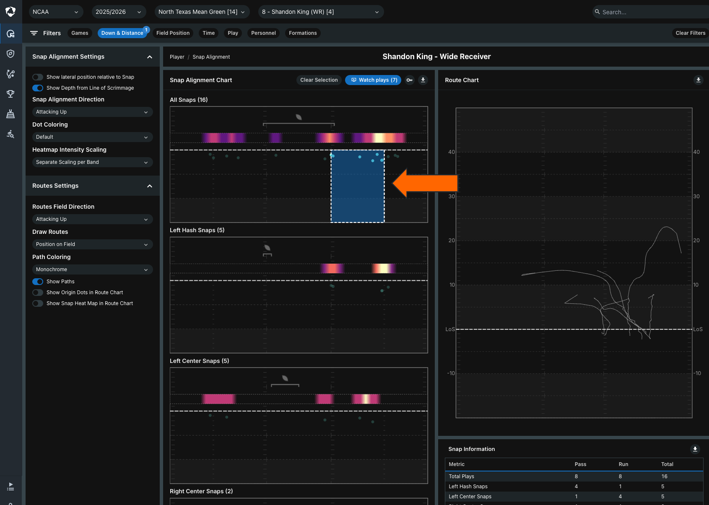
Task: Open the playlist icon at sidebar bottom
Action: [x=10, y=487]
